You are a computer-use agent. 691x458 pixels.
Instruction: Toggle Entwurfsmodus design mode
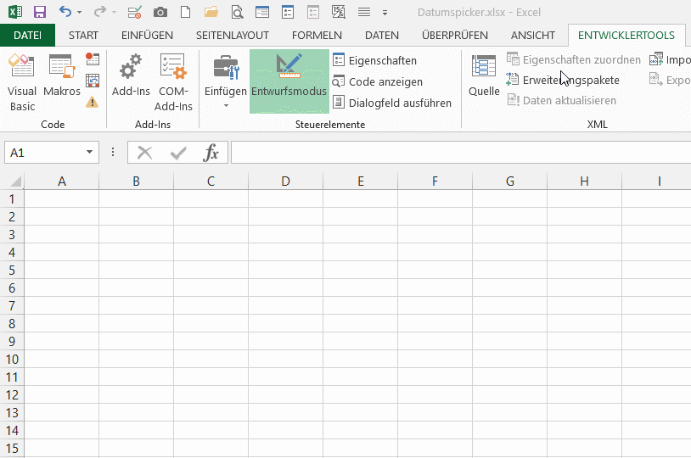tap(289, 81)
